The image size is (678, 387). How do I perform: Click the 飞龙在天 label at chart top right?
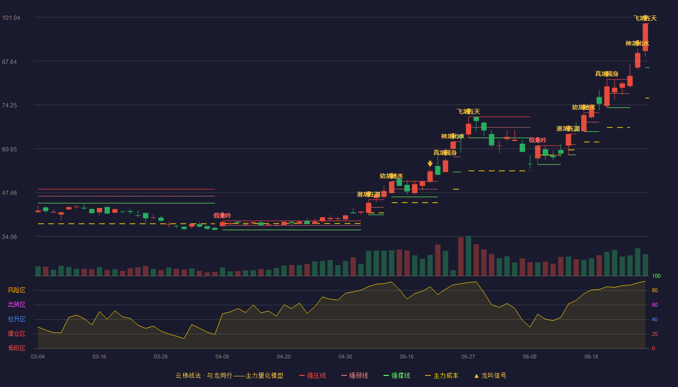[645, 18]
